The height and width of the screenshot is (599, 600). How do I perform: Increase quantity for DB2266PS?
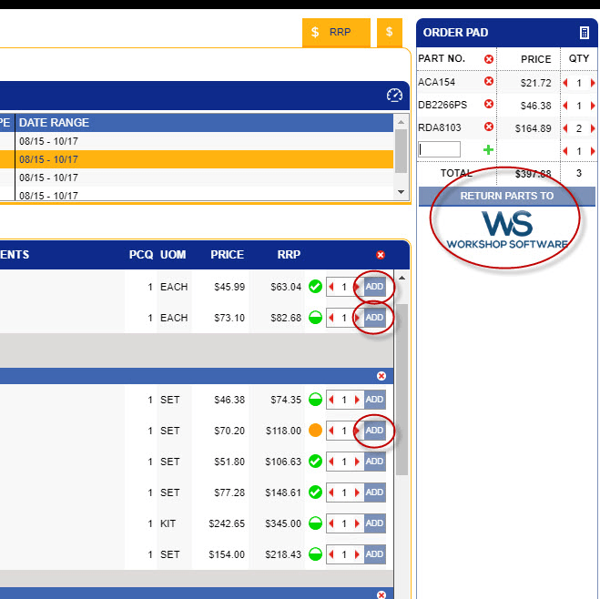tap(593, 106)
